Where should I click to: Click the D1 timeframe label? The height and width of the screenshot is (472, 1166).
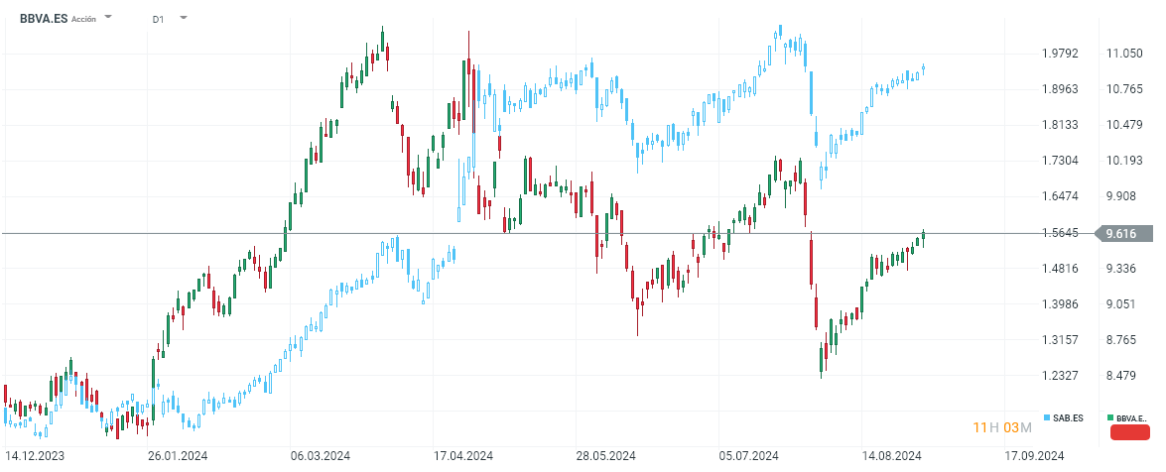pyautogui.click(x=159, y=19)
